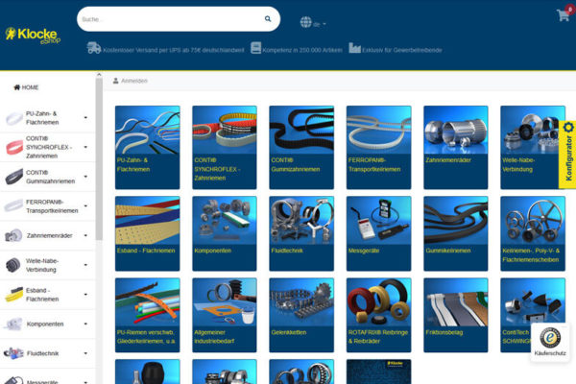The image size is (576, 384).
Task: Select Welle-Nabe-Verbindung sidebar menu label
Action: 42,265
